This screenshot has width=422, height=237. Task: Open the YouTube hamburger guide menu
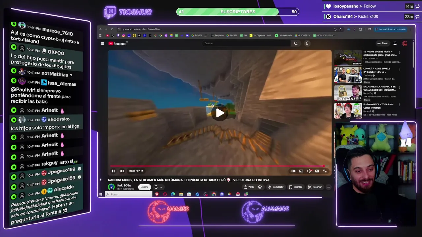coord(103,43)
